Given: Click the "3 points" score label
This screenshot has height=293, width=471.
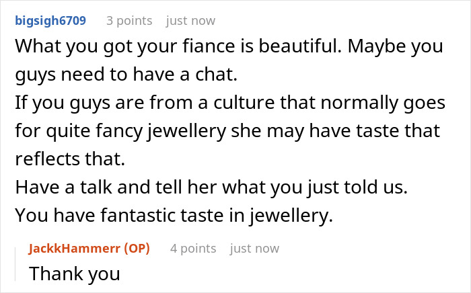Looking at the screenshot, I should 129,21.
